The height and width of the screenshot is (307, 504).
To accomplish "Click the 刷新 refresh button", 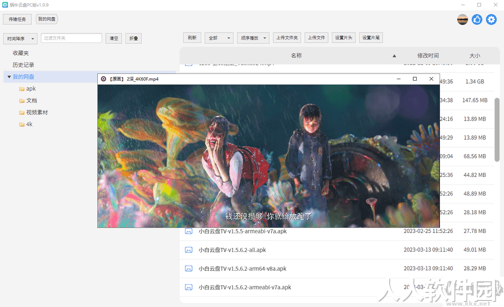I will [192, 38].
